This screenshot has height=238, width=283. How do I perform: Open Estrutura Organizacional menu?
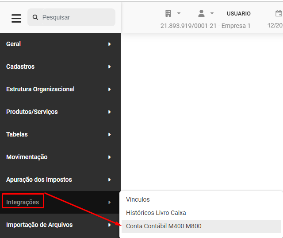(40, 89)
